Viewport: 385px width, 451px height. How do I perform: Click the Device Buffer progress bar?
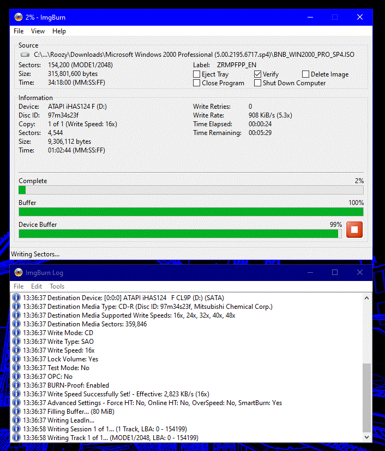[x=180, y=234]
